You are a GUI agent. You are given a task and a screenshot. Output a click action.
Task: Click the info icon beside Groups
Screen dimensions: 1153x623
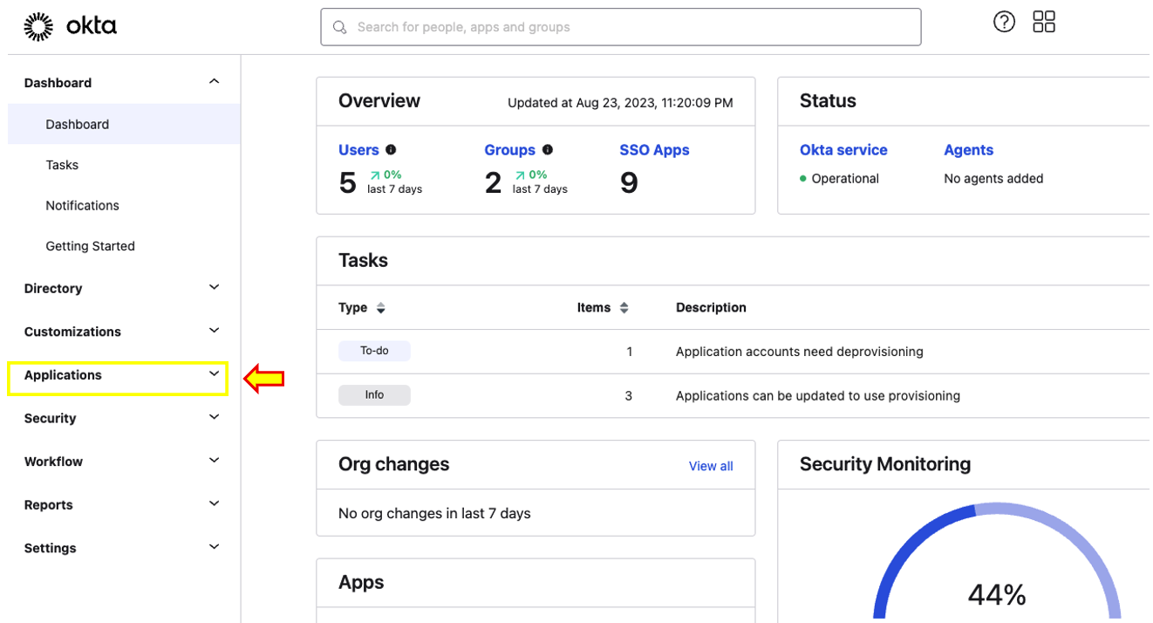tap(547, 150)
